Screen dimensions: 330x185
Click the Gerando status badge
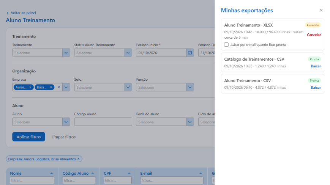point(313,25)
